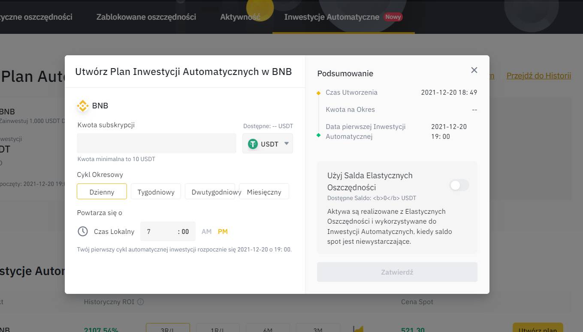Switch the time to AM
Screen dimensions: 583x332
point(206,231)
